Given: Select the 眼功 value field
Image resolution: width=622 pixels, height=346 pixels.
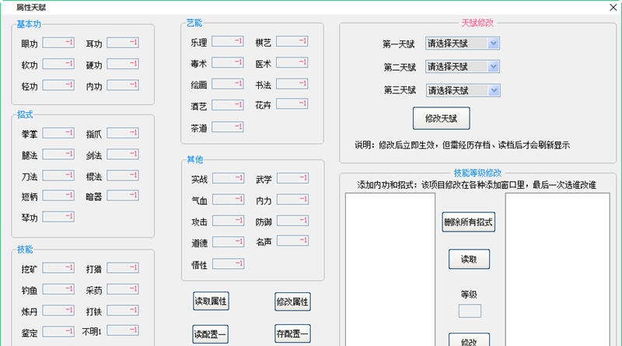Looking at the screenshot, I should tap(58, 43).
